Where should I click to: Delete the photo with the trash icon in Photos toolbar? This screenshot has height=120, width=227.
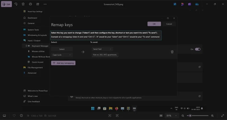coord(23,4)
